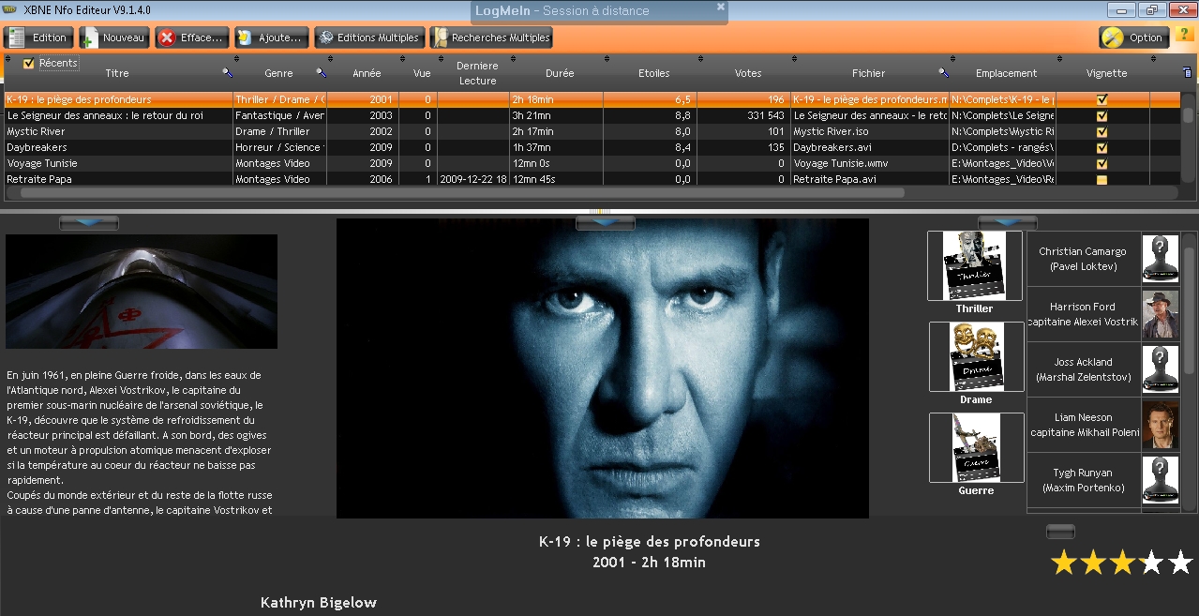
Task: Click Tygh Runyan placeholder portrait
Action: point(1160,480)
